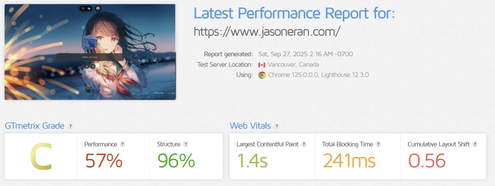This screenshot has width=495, height=186.
Task: Select the 96% Structure score
Action: coord(176,160)
